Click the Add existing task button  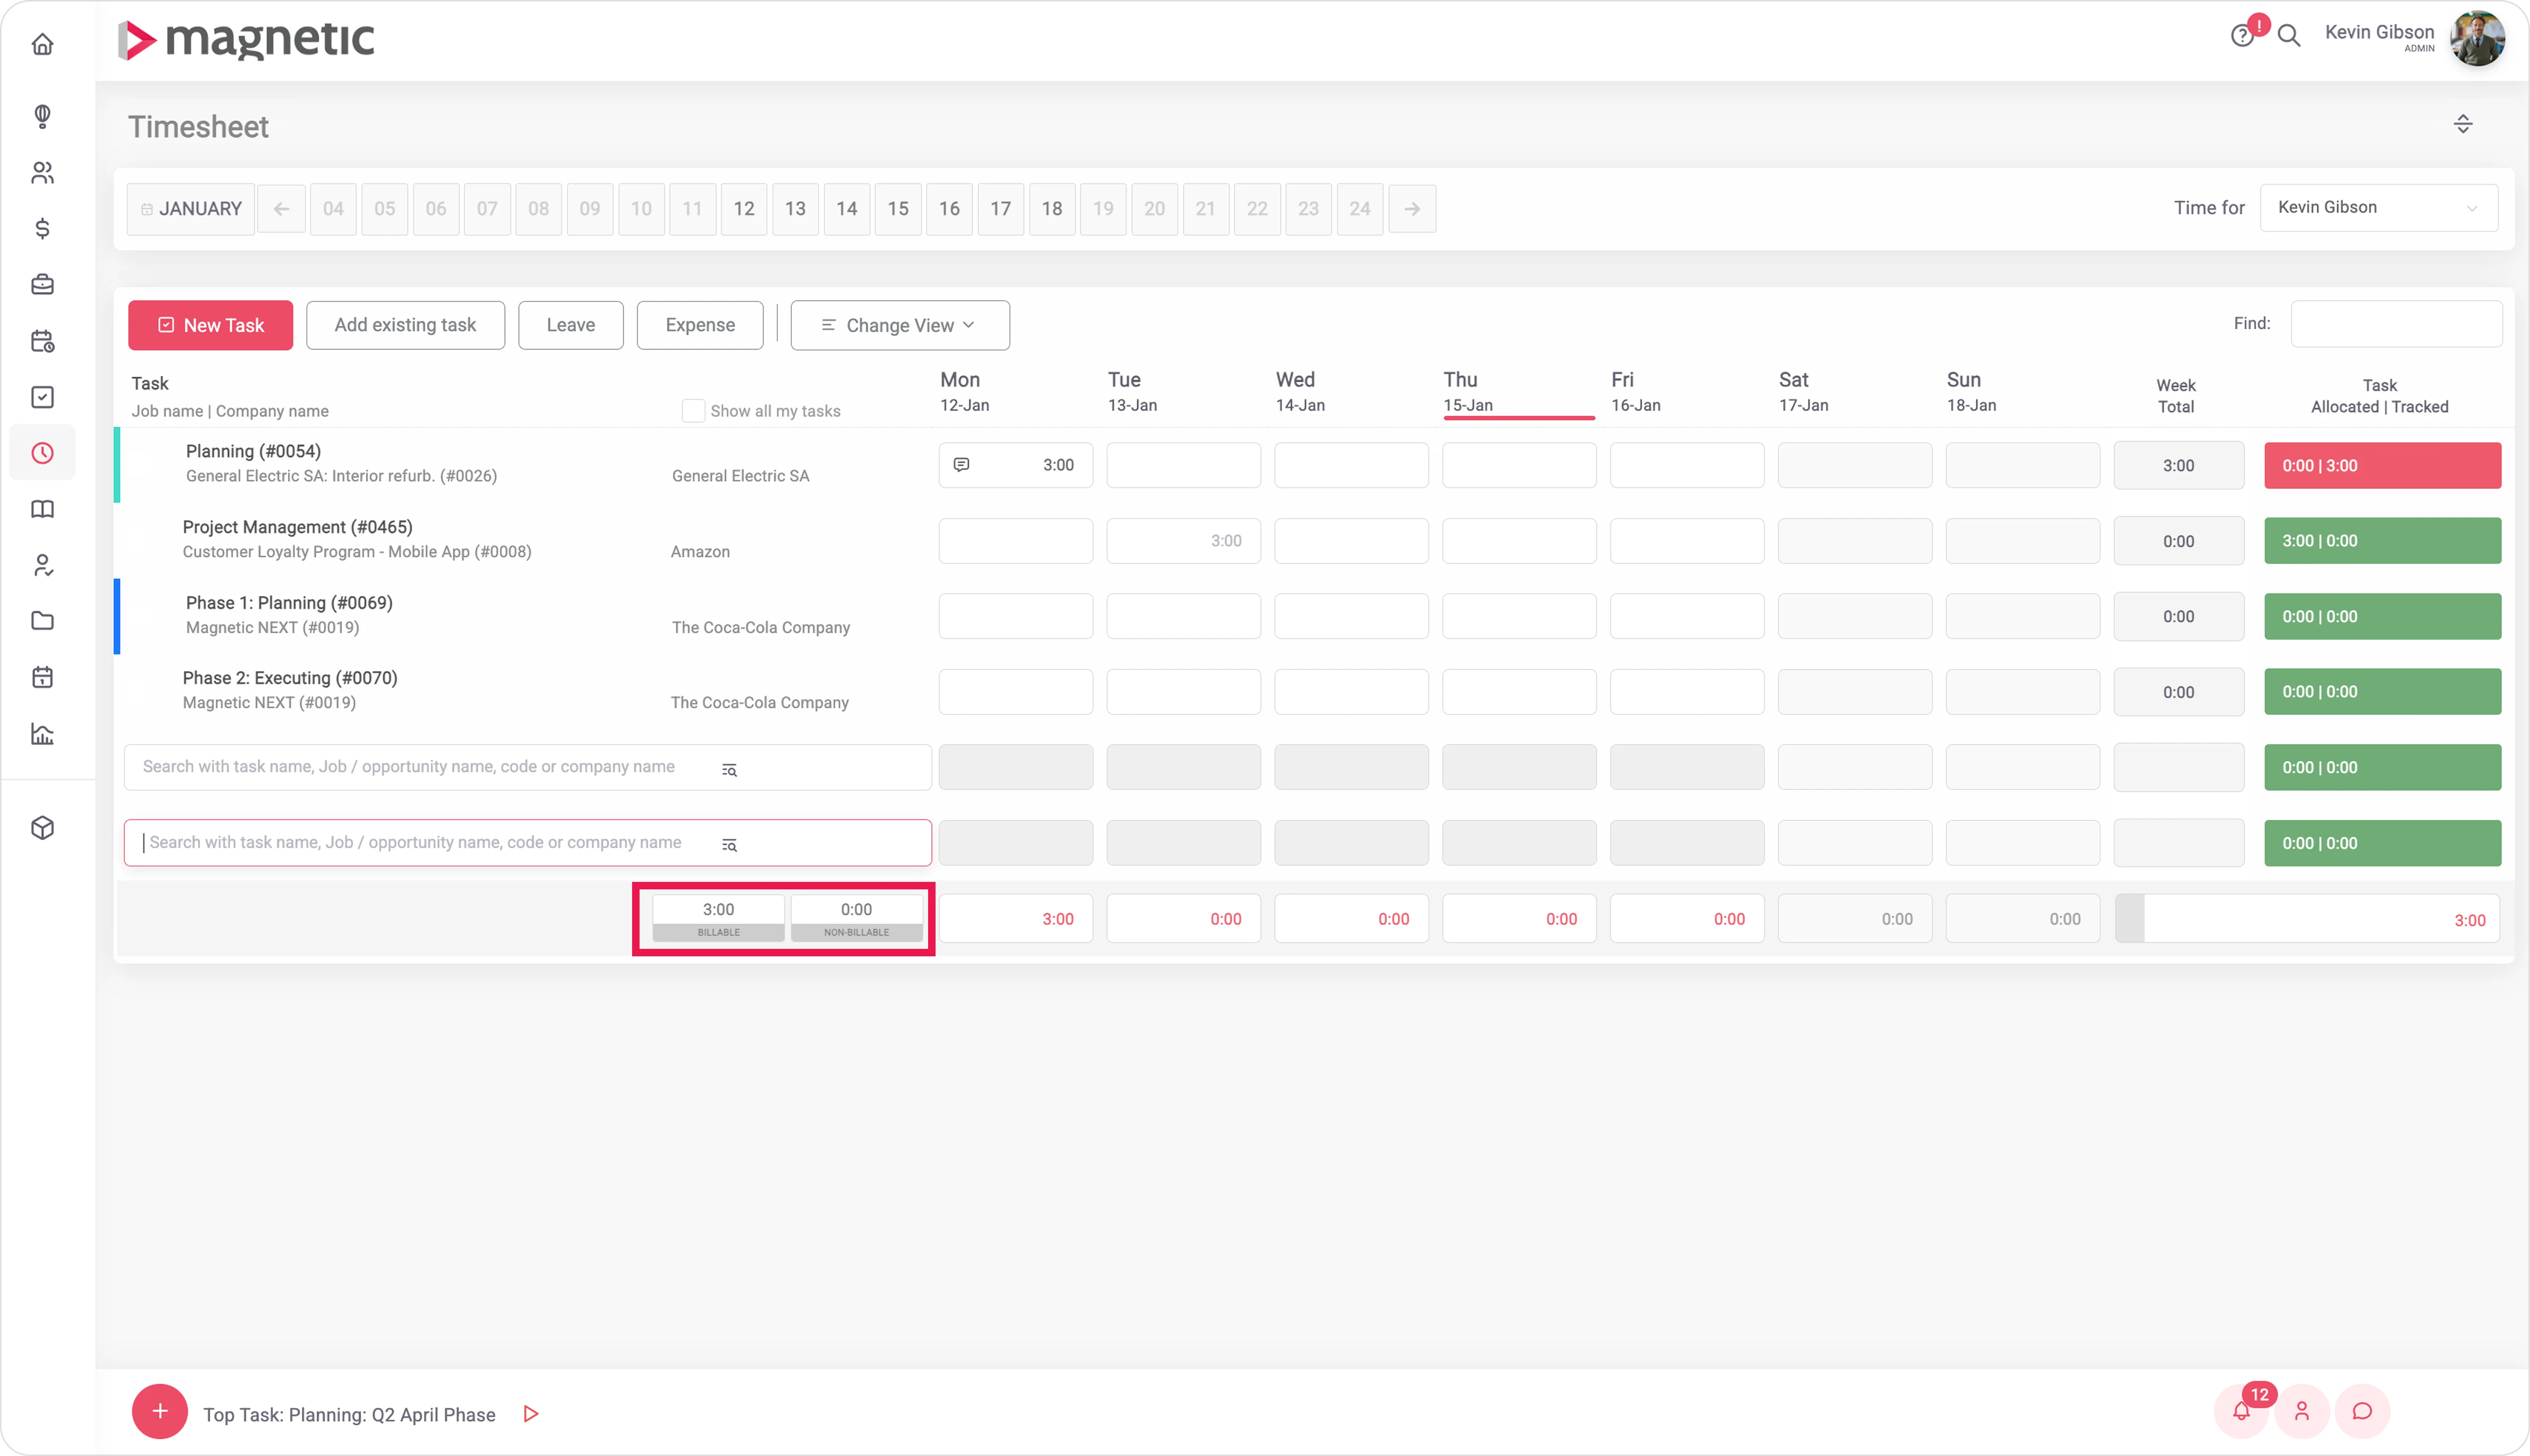click(x=405, y=325)
